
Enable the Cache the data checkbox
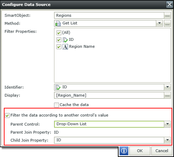click(56, 105)
